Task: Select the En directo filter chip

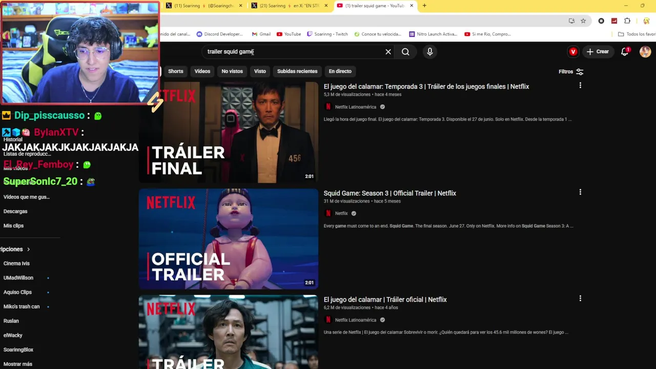Action: (x=340, y=71)
